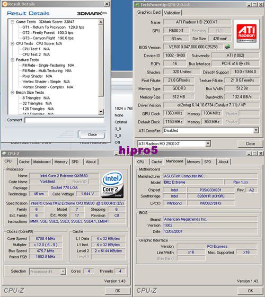The image size is (265, 297).
Task: Open the Processor #1 selection dropdown
Action: tap(63, 272)
